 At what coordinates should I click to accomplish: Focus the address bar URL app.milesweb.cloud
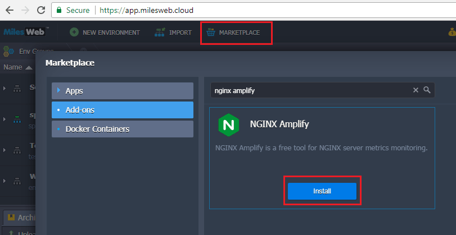click(x=146, y=11)
